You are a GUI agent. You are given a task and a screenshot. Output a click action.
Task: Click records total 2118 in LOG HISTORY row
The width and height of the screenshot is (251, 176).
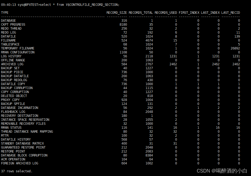click(149, 56)
